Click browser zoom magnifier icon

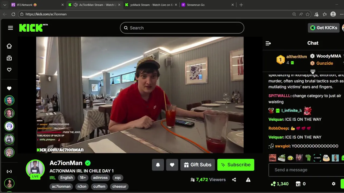coord(294,14)
